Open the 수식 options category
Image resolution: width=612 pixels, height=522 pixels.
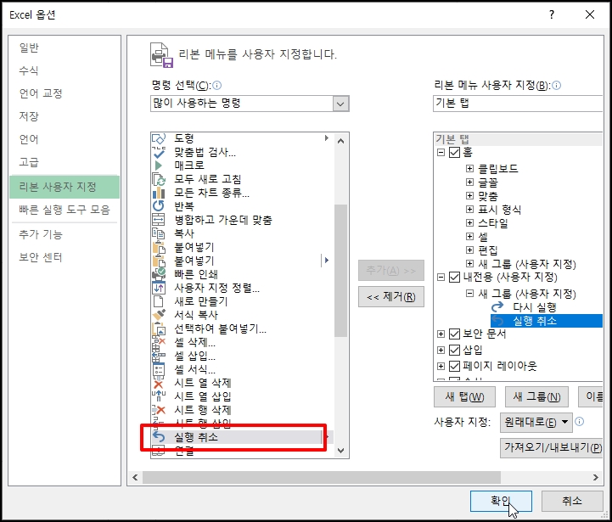click(65, 70)
